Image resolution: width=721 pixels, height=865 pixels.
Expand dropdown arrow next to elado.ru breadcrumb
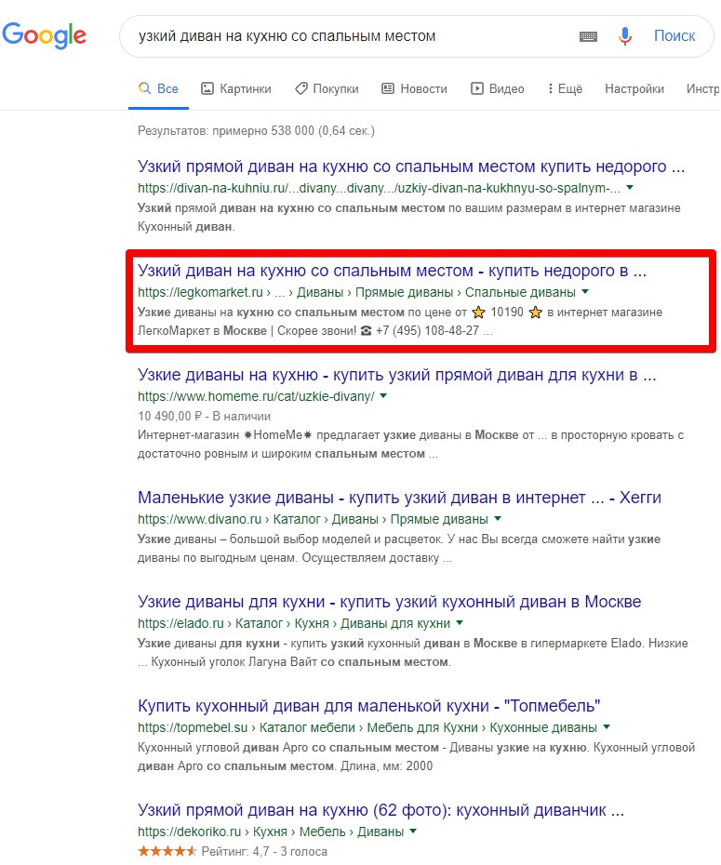coord(460,623)
